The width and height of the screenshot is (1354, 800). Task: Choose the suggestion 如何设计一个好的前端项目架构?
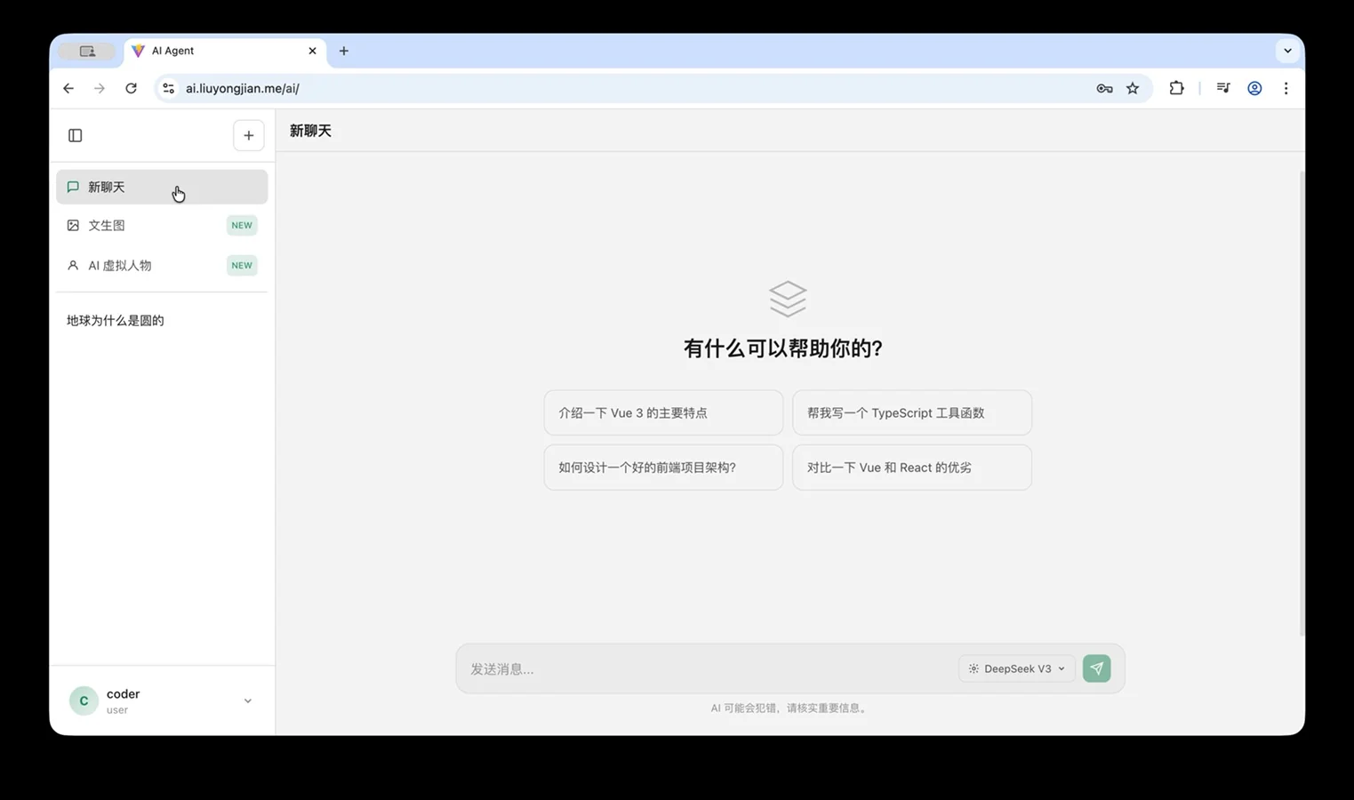[x=663, y=468]
